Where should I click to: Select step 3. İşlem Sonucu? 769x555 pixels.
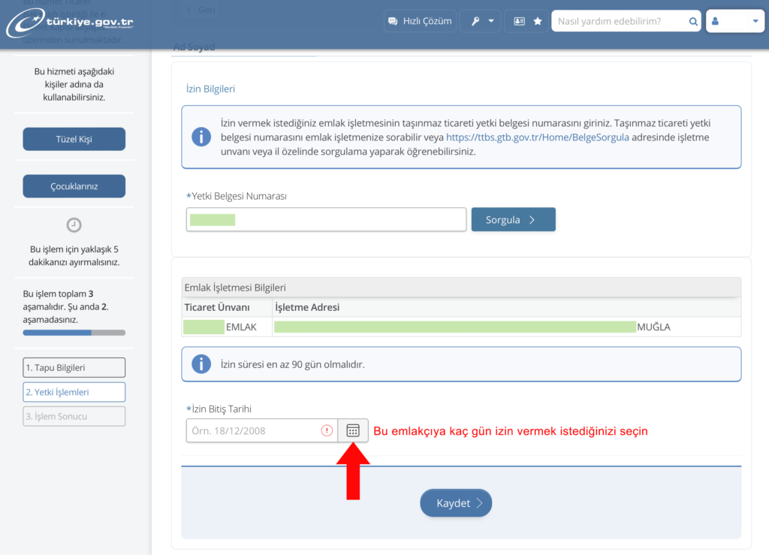tap(74, 416)
